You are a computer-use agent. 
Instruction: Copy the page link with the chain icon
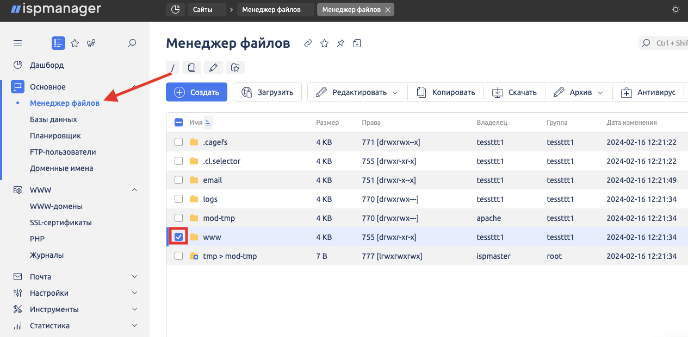[308, 43]
